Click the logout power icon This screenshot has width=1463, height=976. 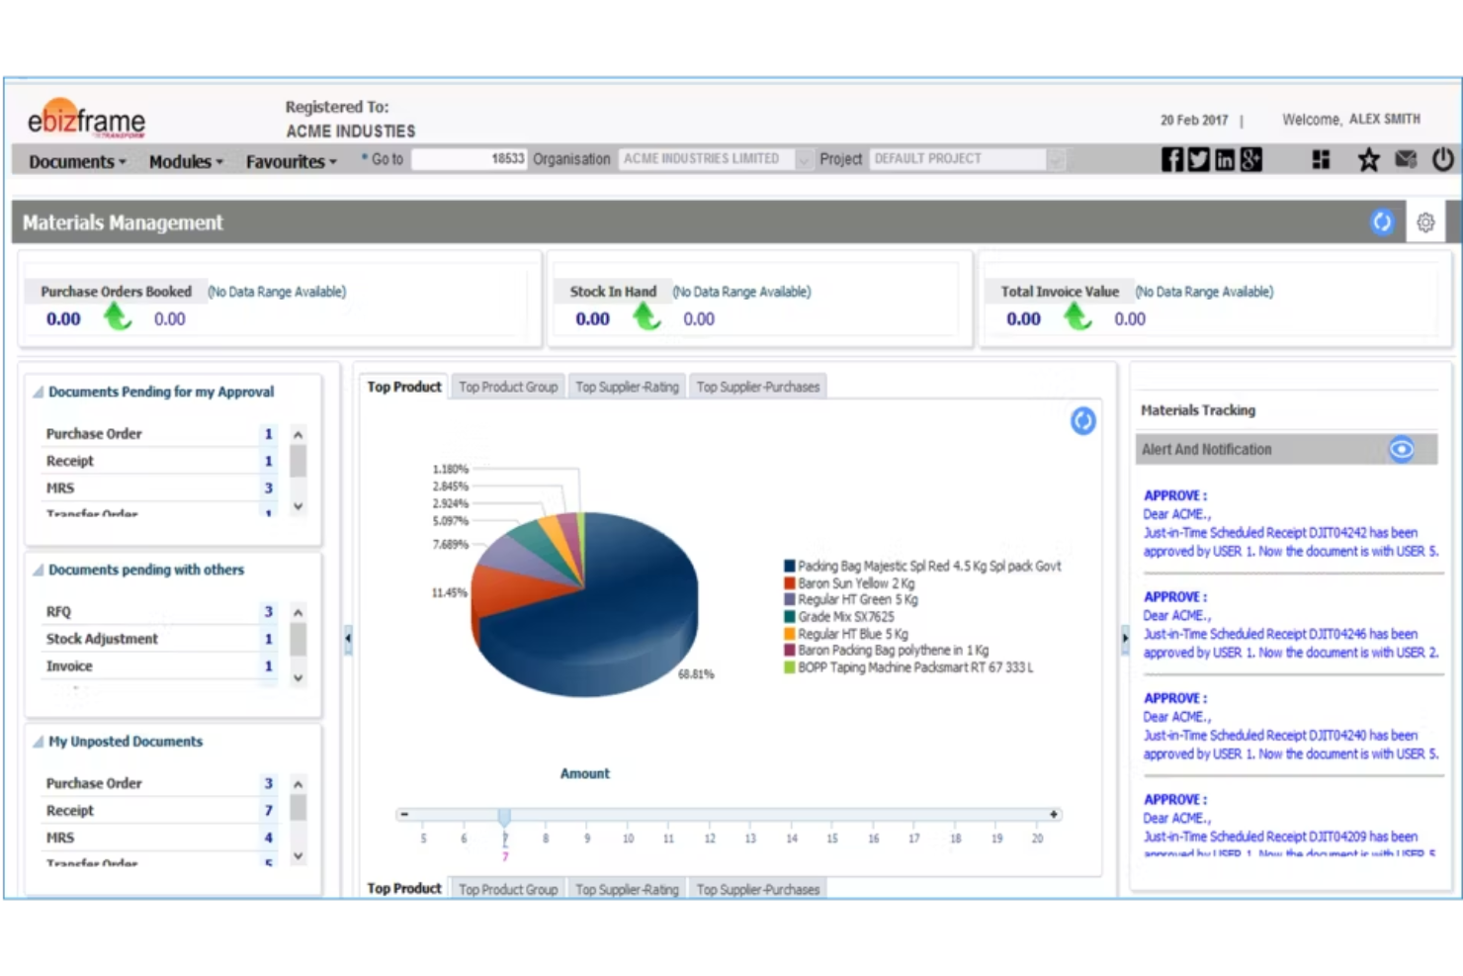pyautogui.click(x=1441, y=158)
